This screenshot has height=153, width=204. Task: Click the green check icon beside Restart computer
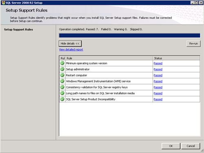point(62,75)
